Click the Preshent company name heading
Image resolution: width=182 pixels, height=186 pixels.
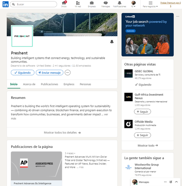[x=19, y=53]
